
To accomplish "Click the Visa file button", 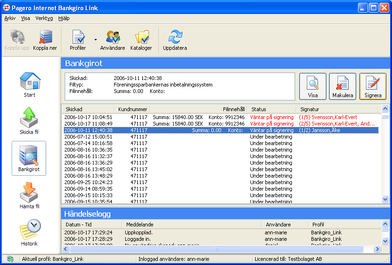I will (x=313, y=86).
